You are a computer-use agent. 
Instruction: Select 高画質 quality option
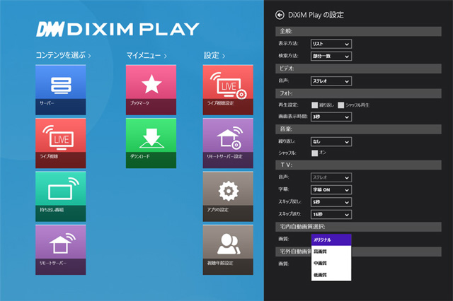(x=331, y=252)
